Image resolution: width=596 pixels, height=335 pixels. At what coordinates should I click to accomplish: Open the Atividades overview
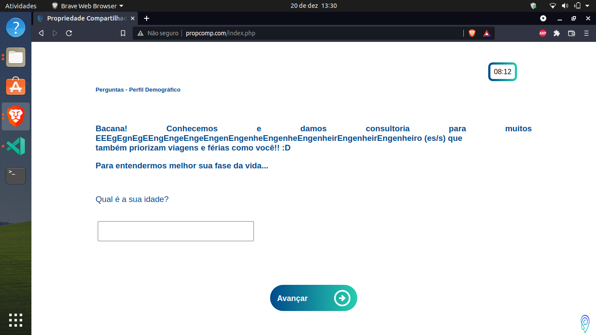coord(21,6)
